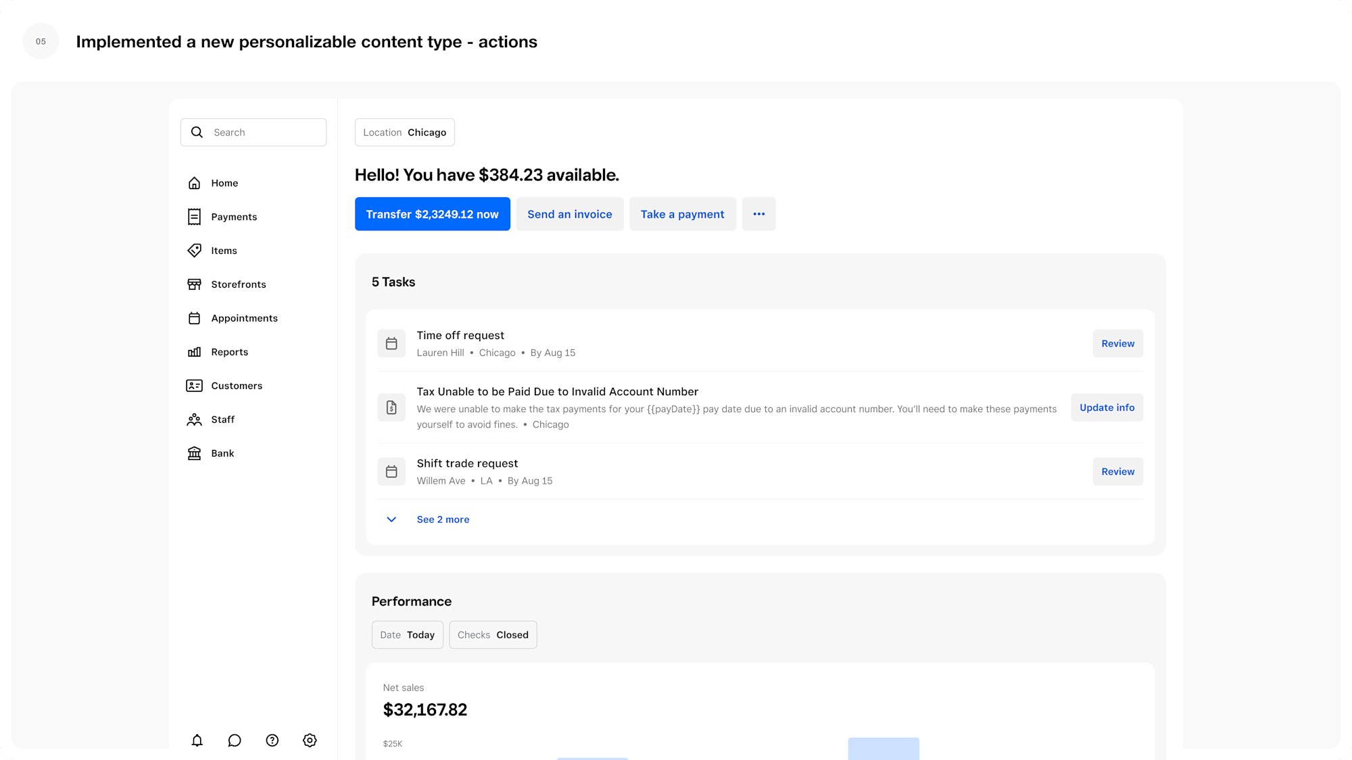Click the Performance heading

click(x=412, y=601)
